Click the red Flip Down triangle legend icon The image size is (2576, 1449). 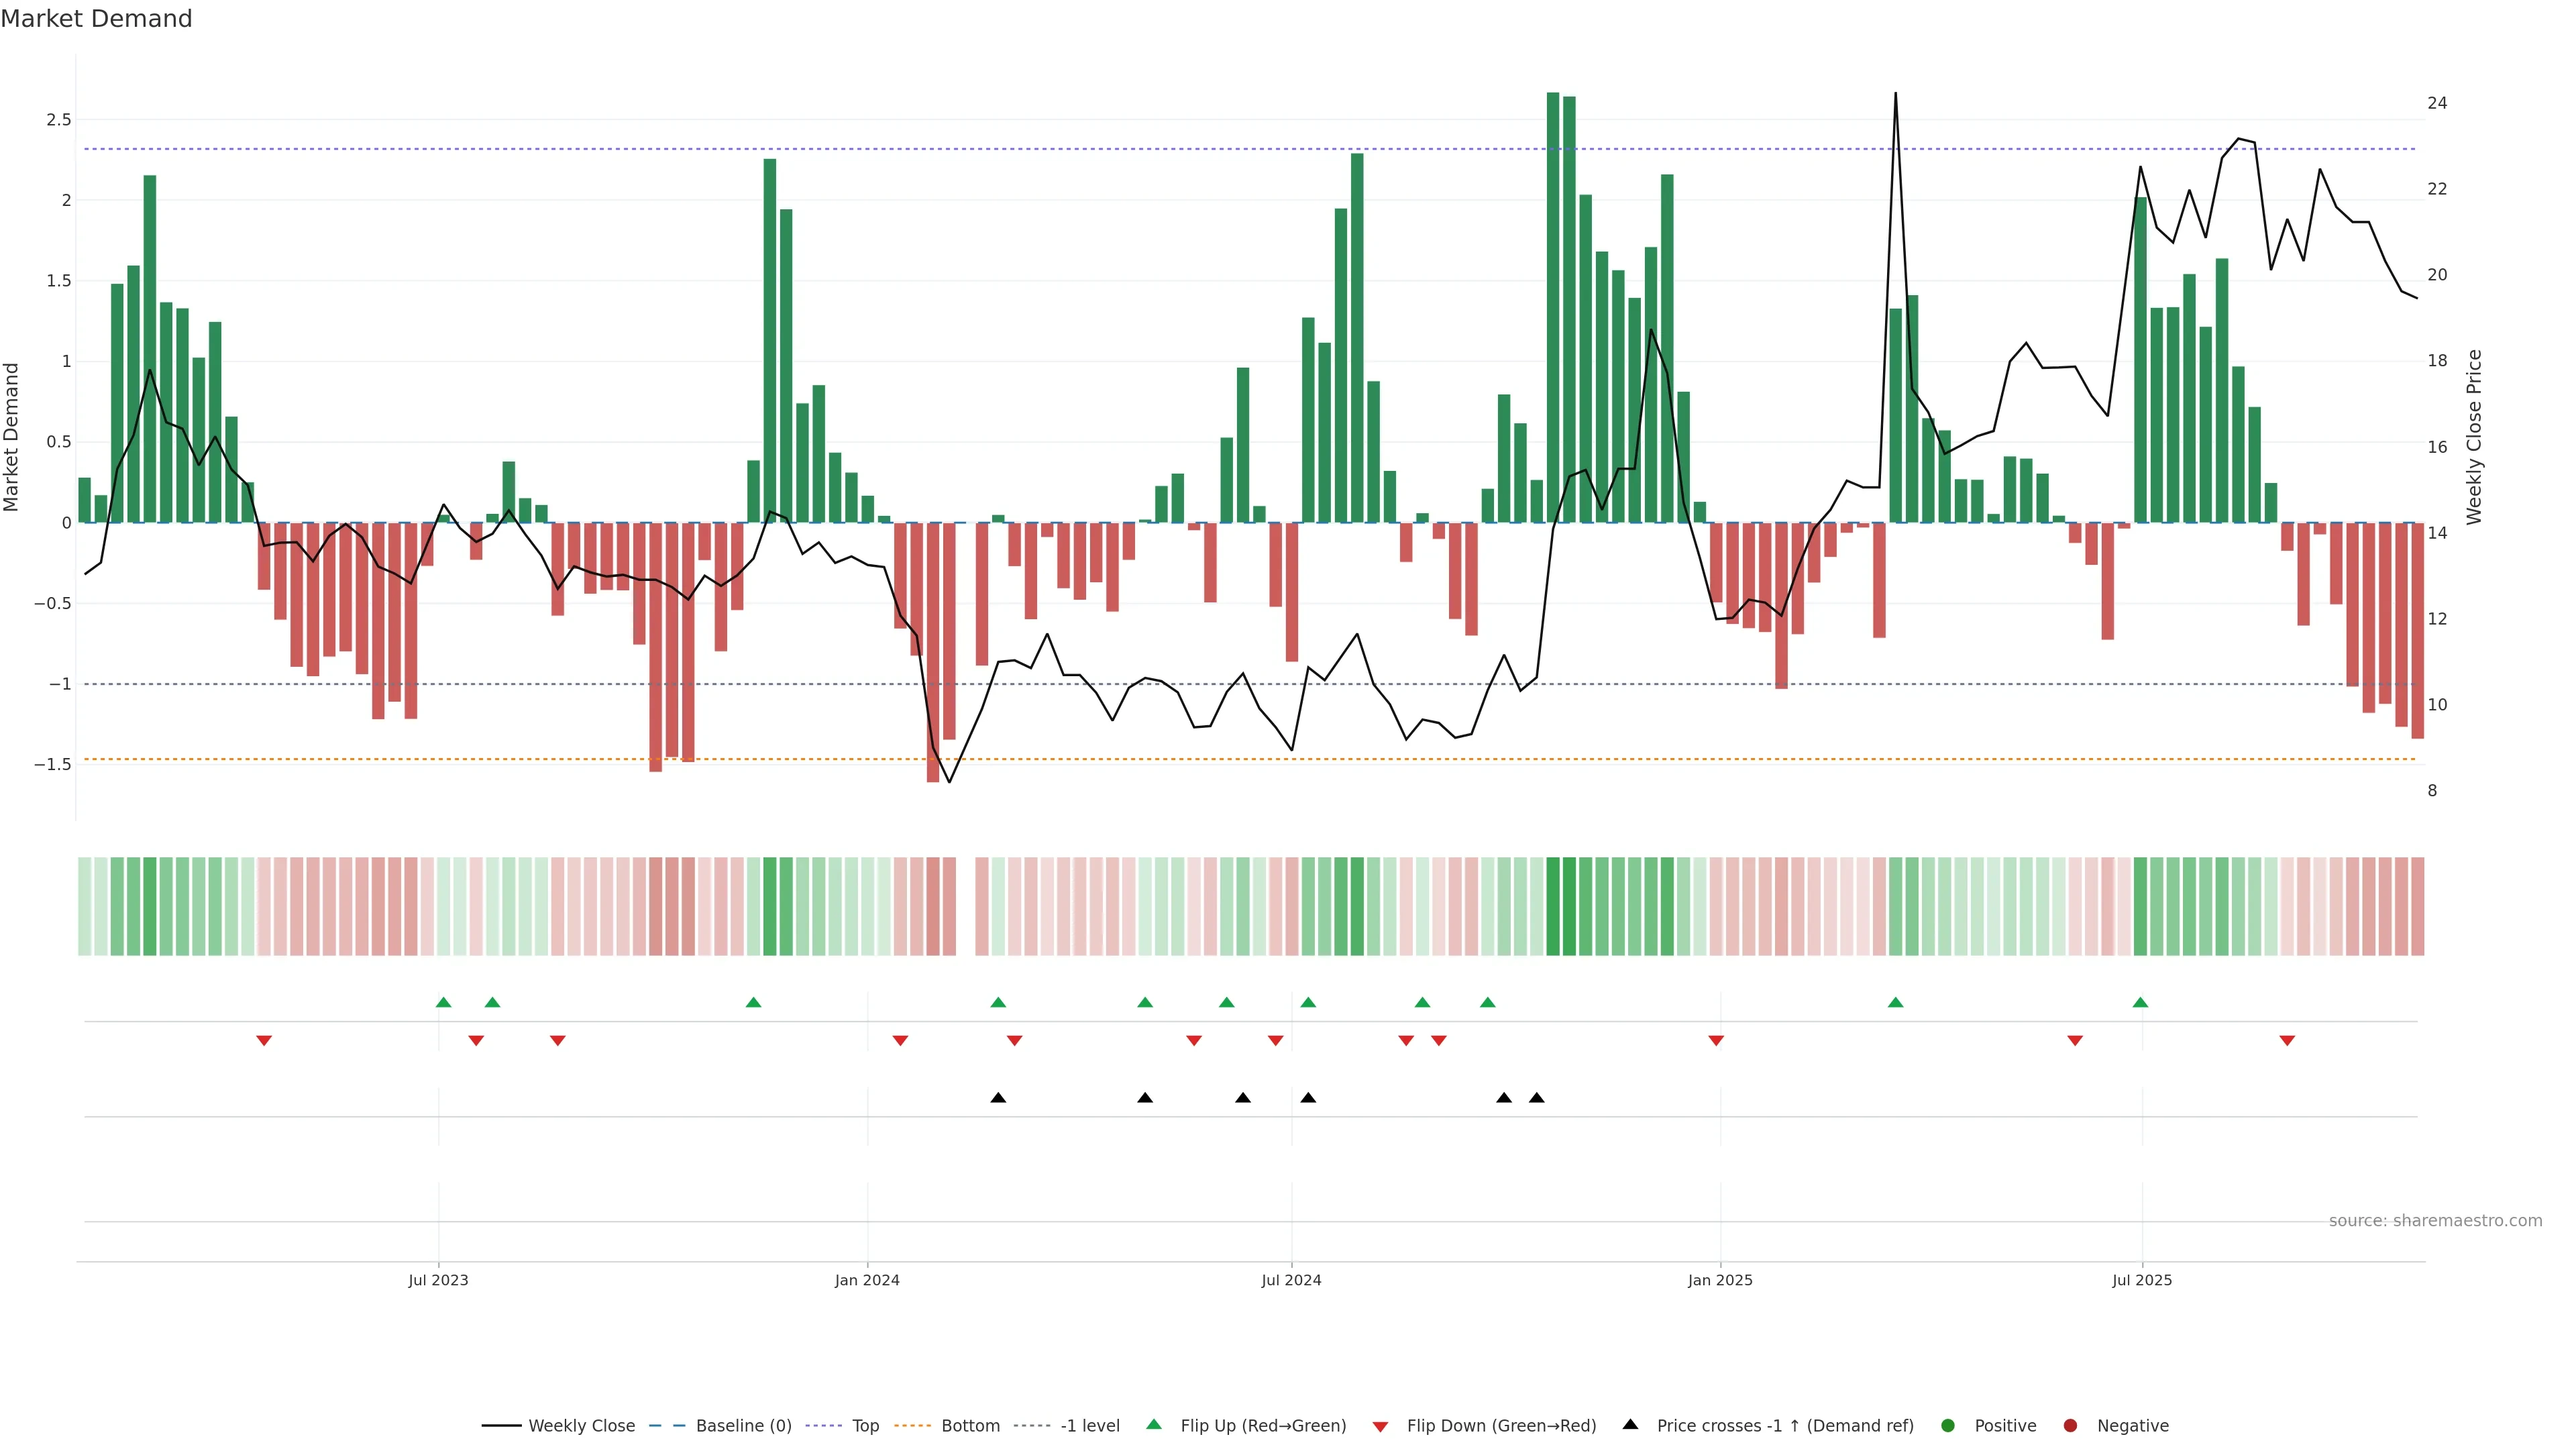click(1380, 1426)
